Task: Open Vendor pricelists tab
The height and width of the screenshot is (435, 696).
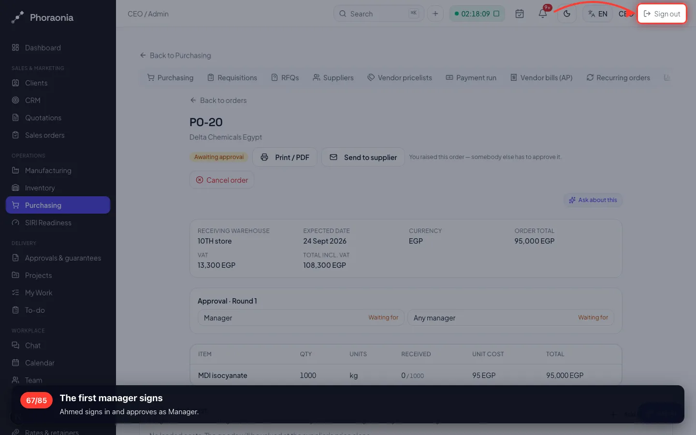Action: pos(400,78)
